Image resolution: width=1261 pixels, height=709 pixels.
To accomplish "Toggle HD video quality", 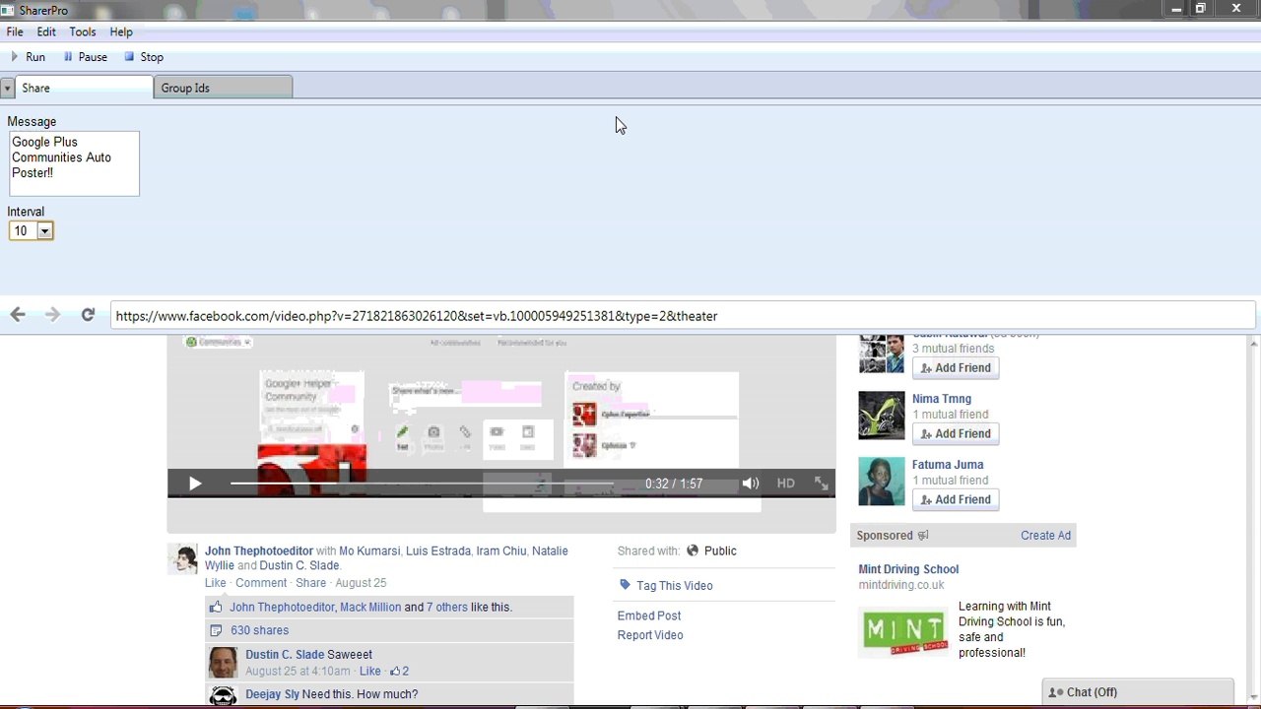I will (x=785, y=483).
